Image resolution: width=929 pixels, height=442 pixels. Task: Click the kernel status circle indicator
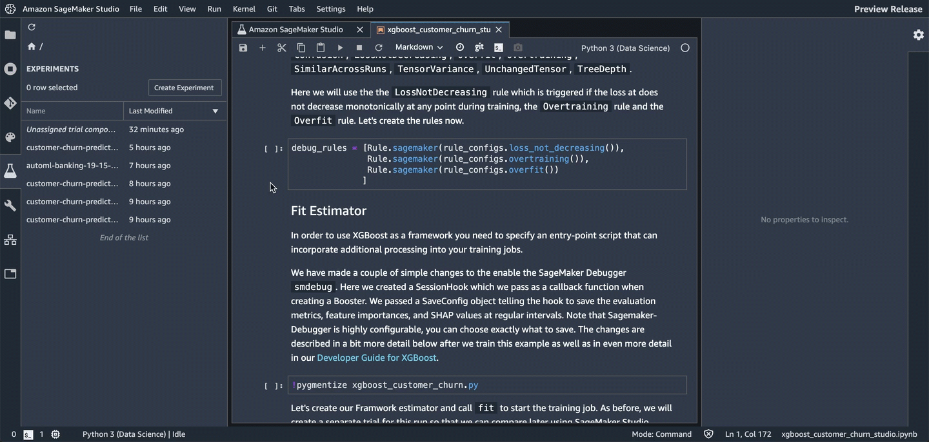coord(685,48)
